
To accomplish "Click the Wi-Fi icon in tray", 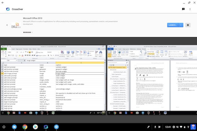I will (x=181, y=127).
